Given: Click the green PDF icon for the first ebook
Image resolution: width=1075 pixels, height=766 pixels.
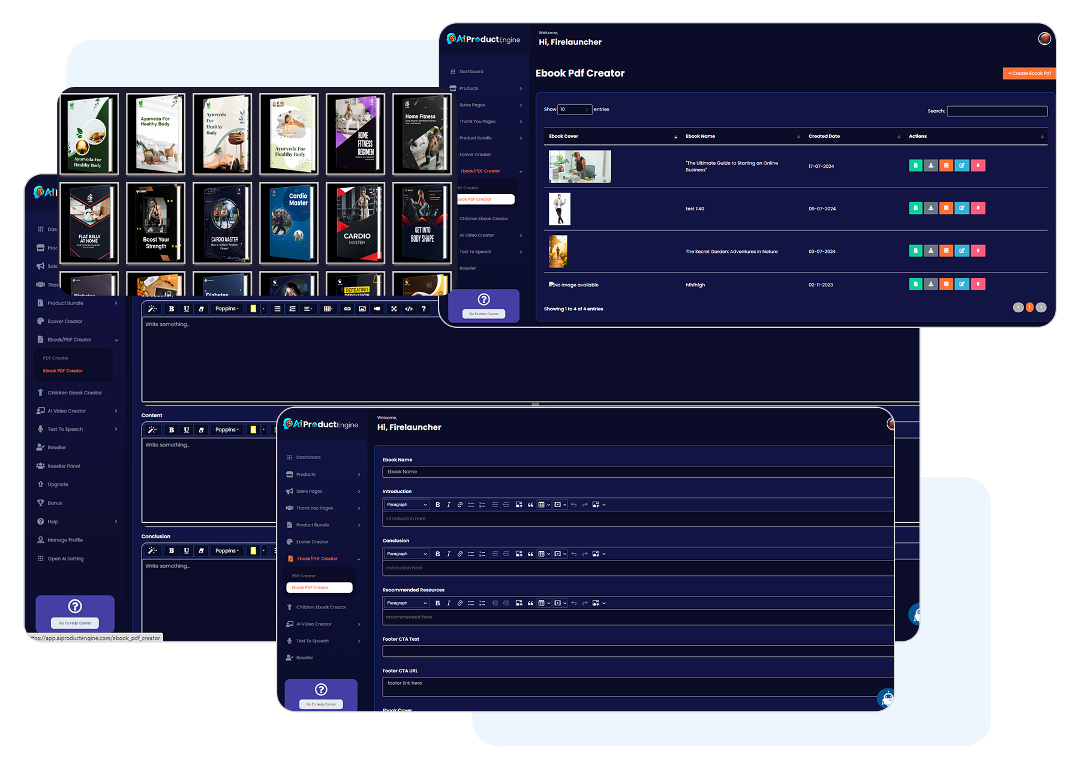Looking at the screenshot, I should pos(916,165).
